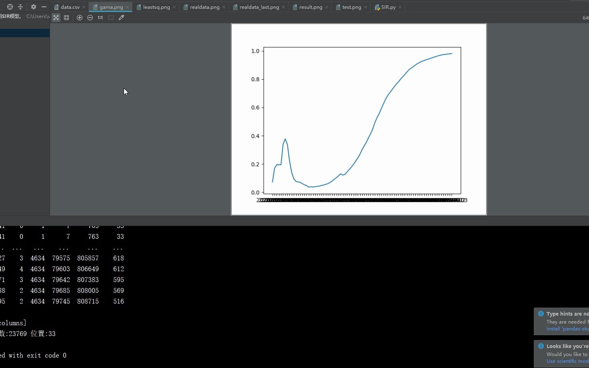
Task: Click the Type hints notification info icon
Action: coord(541,314)
